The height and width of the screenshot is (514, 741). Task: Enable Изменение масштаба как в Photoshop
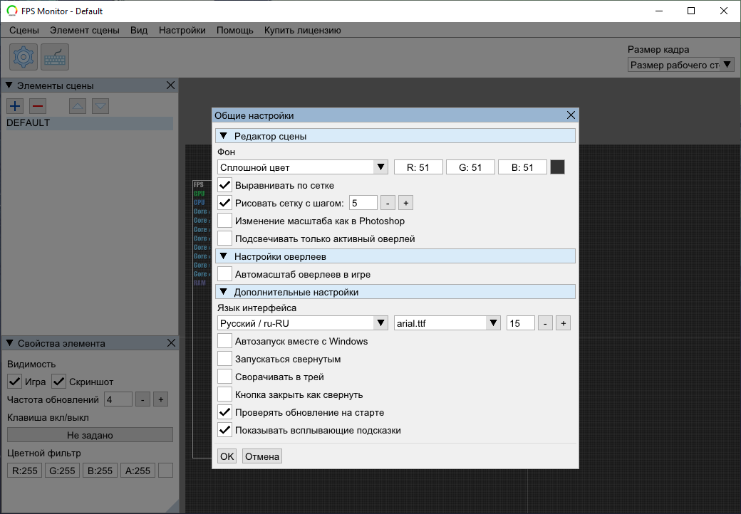pyautogui.click(x=225, y=221)
